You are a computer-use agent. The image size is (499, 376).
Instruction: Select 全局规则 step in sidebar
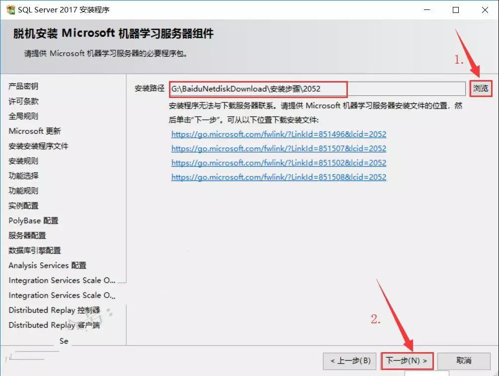tap(23, 116)
